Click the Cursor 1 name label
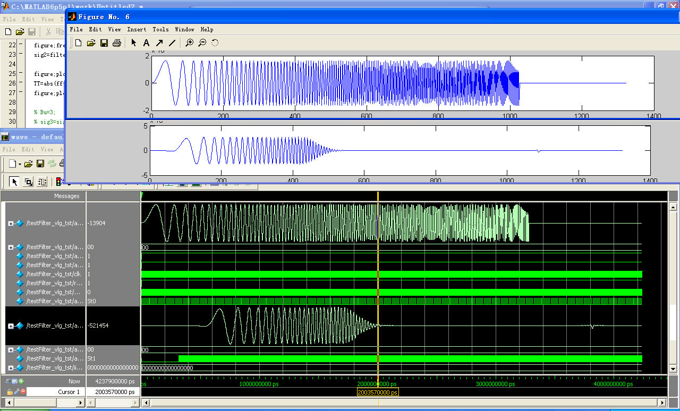 tap(69, 392)
